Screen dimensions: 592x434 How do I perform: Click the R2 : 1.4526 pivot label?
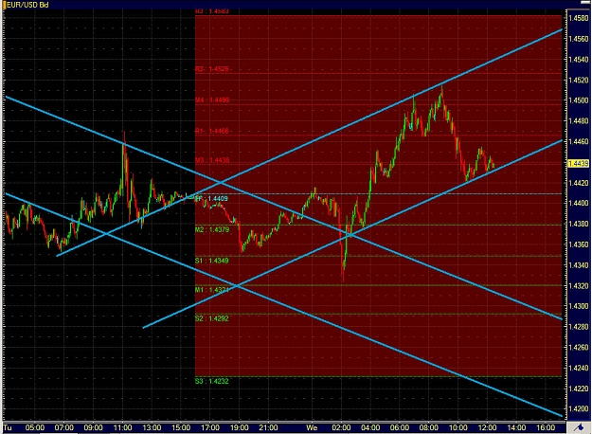click(212, 69)
